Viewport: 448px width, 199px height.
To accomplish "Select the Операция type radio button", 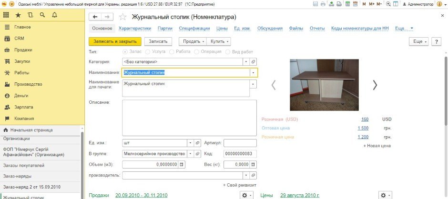I will [x=196, y=52].
